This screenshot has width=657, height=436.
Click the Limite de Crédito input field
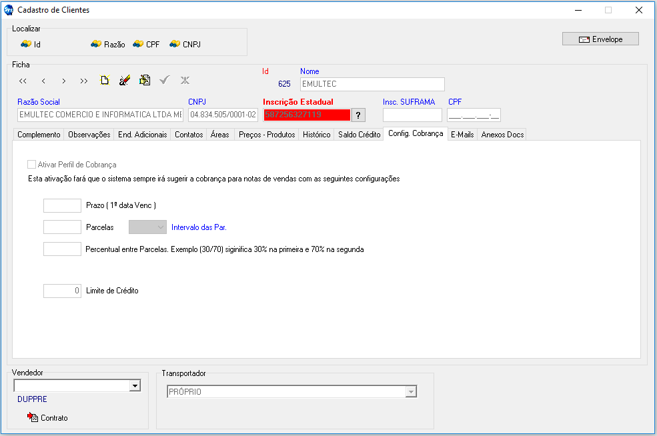pos(62,291)
